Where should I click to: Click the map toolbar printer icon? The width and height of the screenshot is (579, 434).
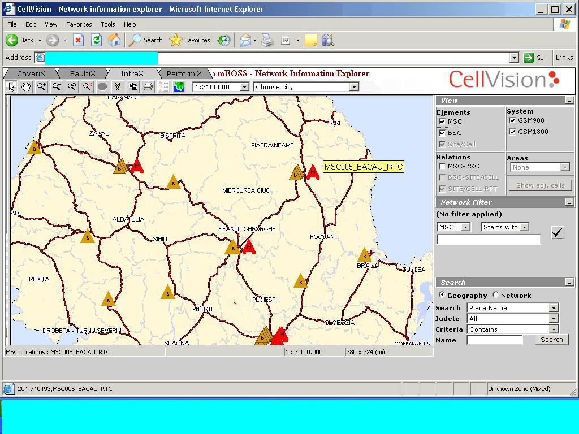[x=148, y=86]
